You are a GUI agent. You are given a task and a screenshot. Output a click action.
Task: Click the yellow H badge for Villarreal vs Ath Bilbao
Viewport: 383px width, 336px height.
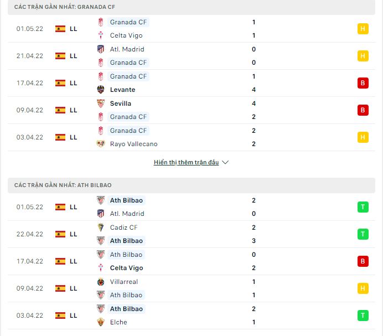click(x=363, y=288)
